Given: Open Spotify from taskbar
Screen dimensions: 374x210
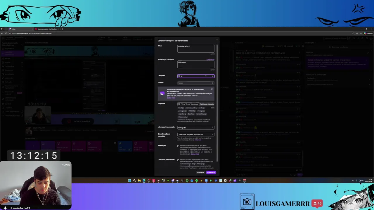Looking at the screenshot, I should 197,181.
